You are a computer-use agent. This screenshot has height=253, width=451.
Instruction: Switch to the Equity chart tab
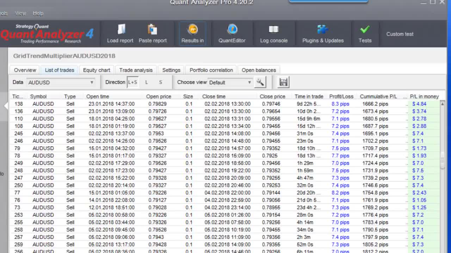pyautogui.click(x=97, y=70)
